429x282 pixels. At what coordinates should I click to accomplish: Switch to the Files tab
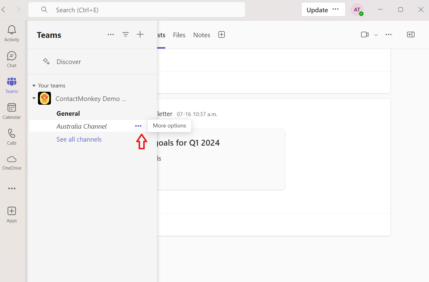pos(179,35)
